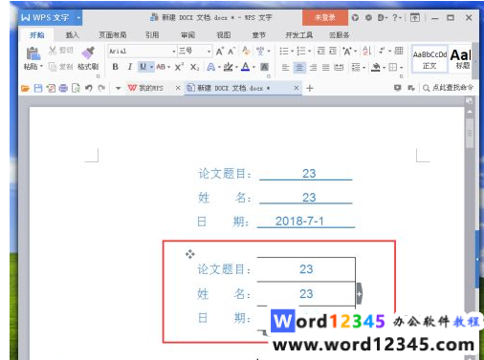Screen dimensions: 484x360
Task: Select the 正文 style
Action: (x=429, y=59)
